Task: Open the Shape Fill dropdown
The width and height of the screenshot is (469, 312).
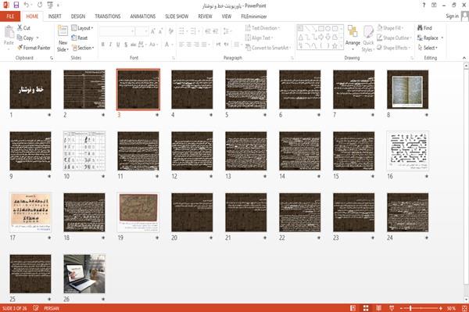Action: point(390,28)
